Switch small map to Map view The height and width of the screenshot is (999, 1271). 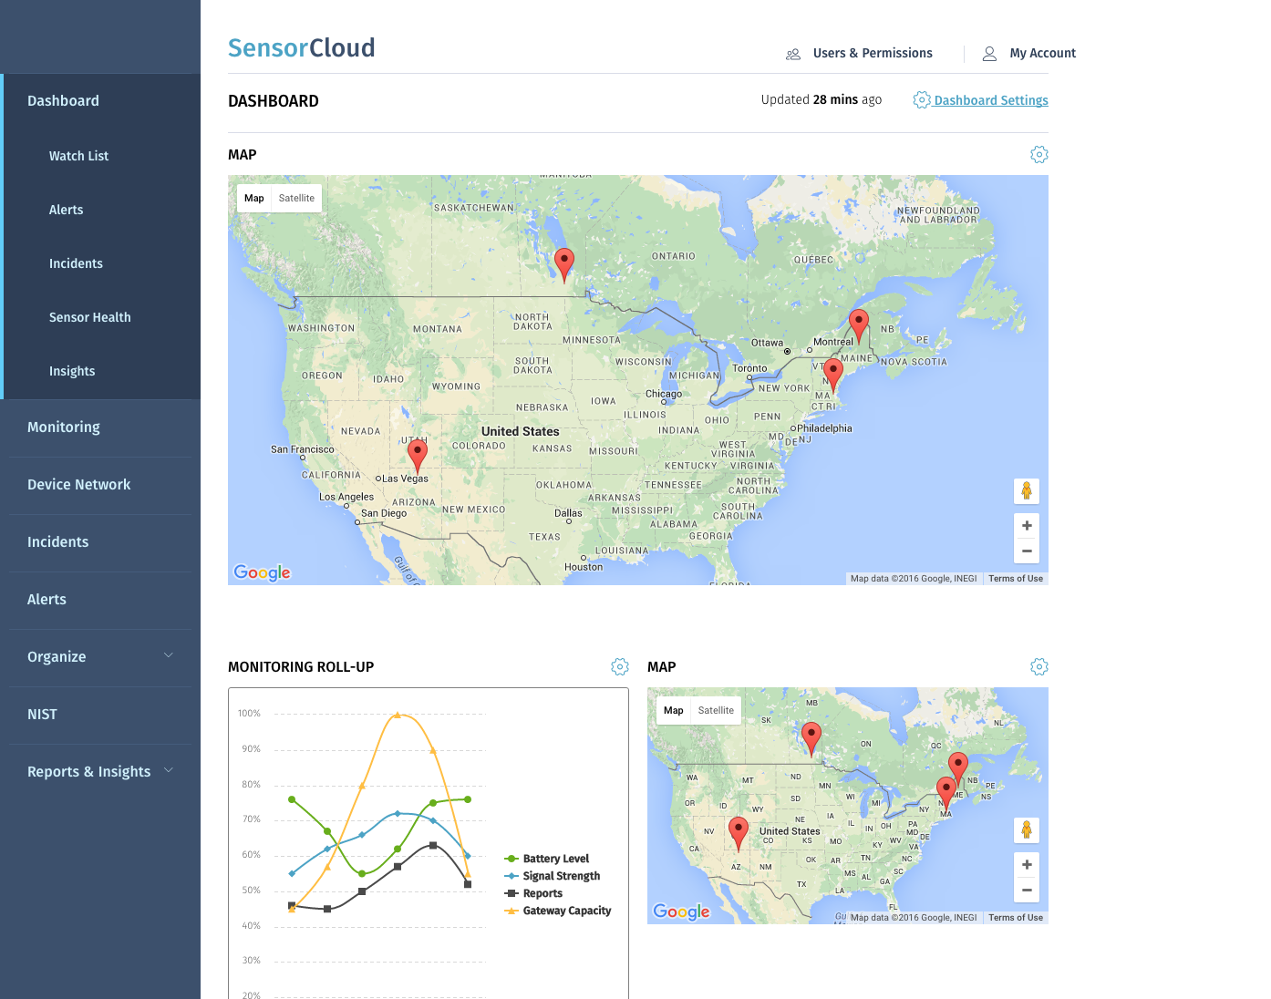point(674,711)
